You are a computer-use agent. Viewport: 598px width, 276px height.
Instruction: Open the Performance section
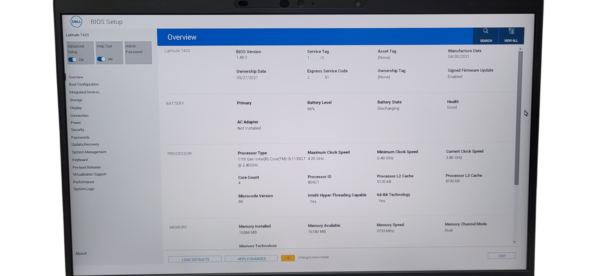click(84, 182)
